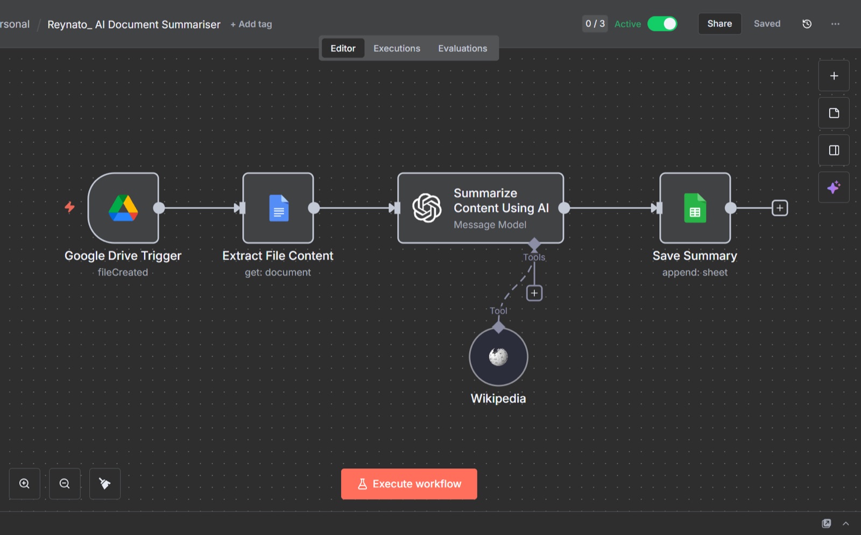The width and height of the screenshot is (861, 535).
Task: Zoom in on the canvas
Action: (25, 483)
